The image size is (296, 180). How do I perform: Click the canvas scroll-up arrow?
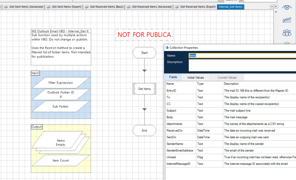pyautogui.click(x=276, y=12)
